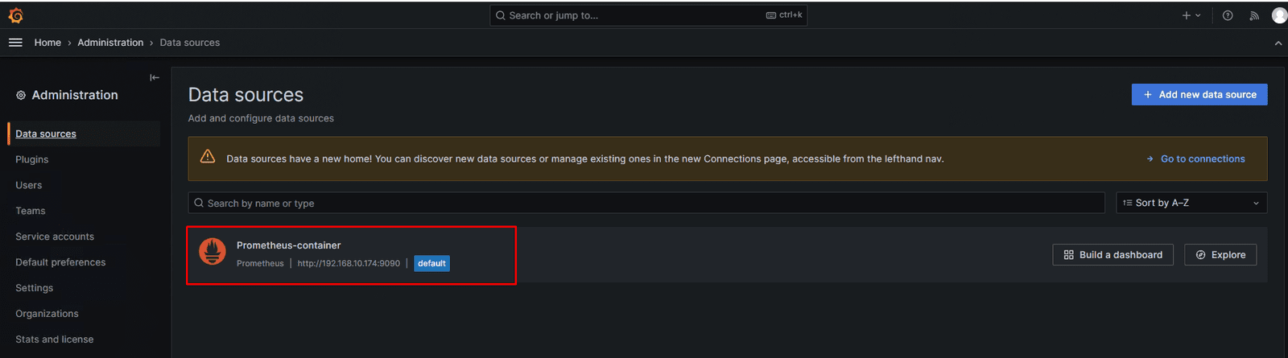Open the Stats and license section
Viewport: 1288px width, 358px height.
tap(55, 339)
